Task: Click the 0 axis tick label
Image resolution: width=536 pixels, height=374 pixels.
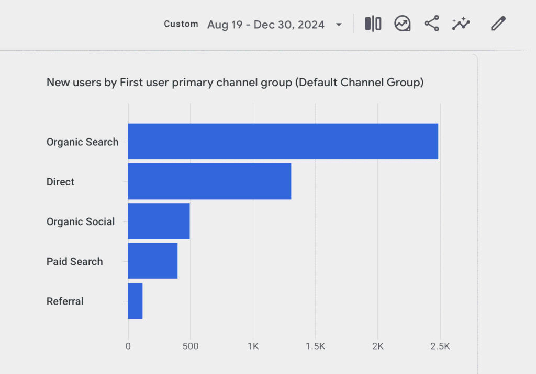Action: [128, 346]
